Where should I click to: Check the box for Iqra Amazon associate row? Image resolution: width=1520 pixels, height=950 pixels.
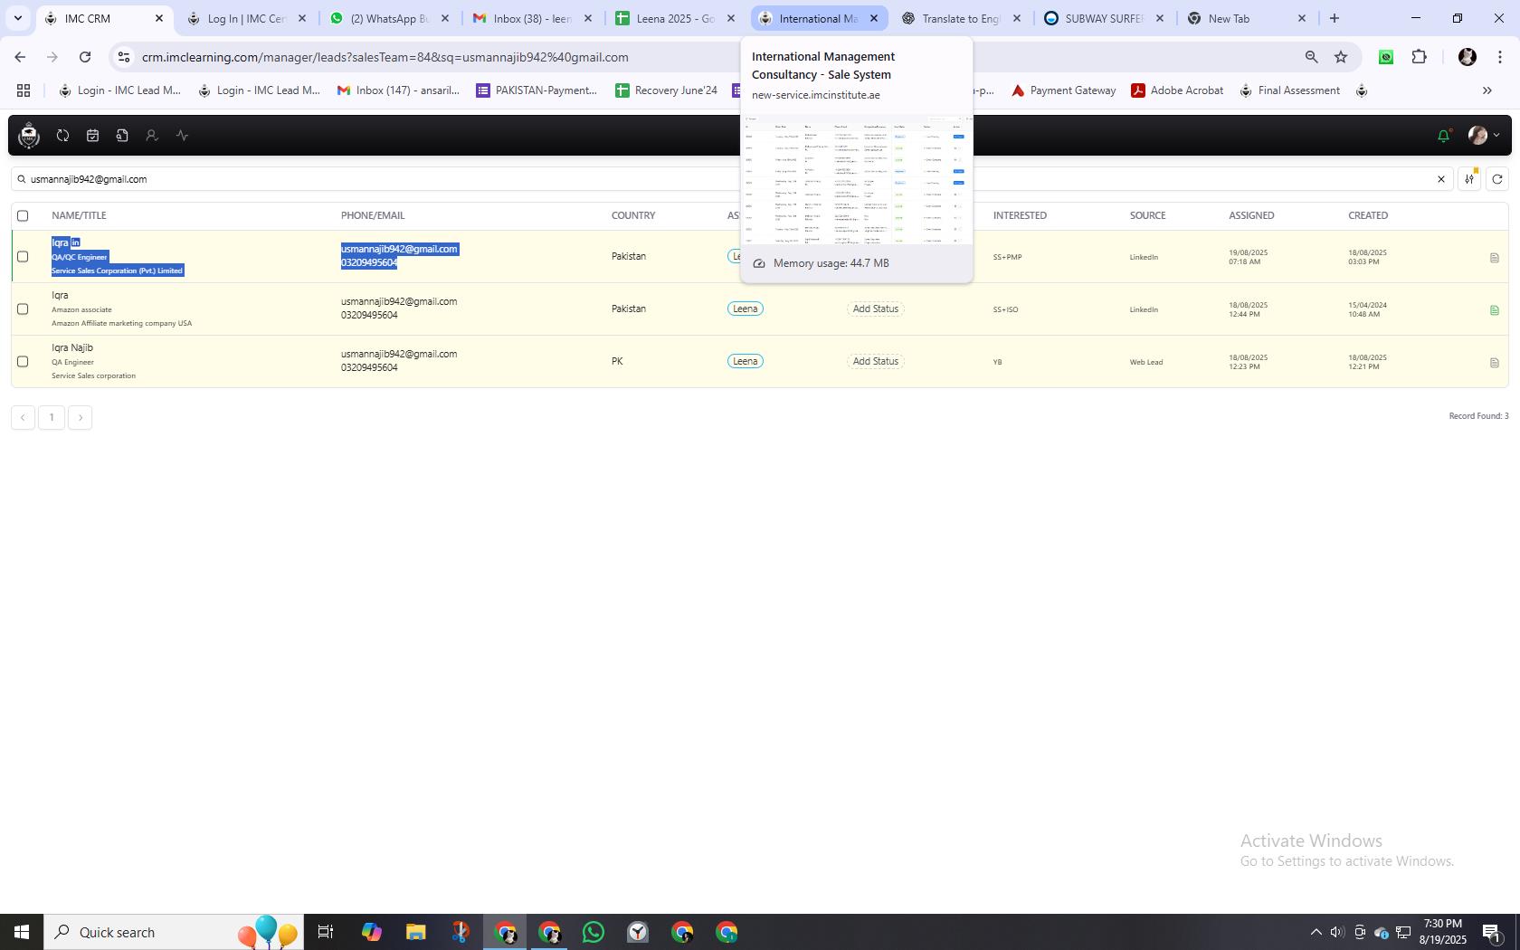pyautogui.click(x=23, y=309)
